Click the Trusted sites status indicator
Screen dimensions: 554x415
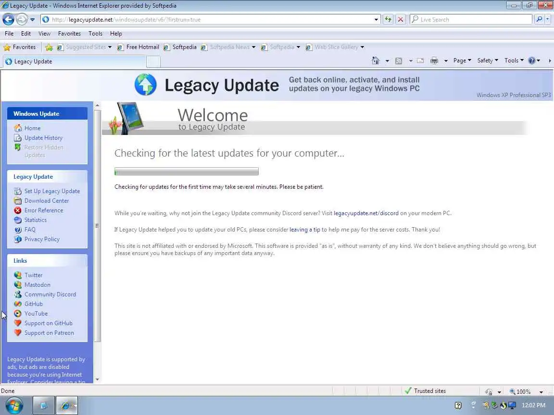(x=425, y=391)
